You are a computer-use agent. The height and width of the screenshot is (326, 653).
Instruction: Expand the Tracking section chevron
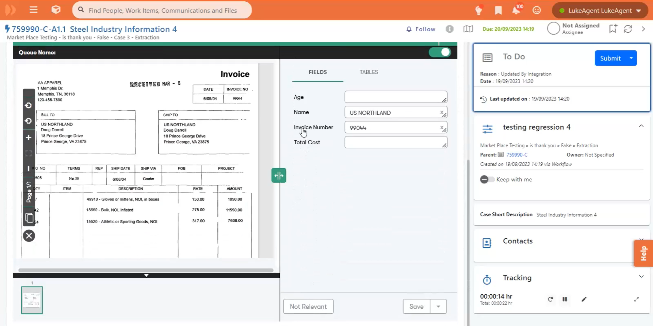click(x=641, y=277)
